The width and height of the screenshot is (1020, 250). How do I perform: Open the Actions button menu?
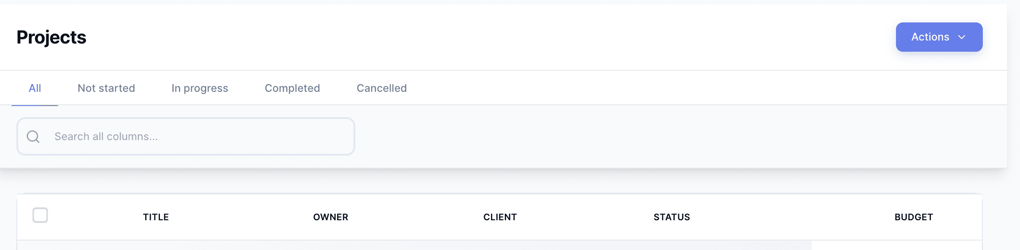[939, 37]
